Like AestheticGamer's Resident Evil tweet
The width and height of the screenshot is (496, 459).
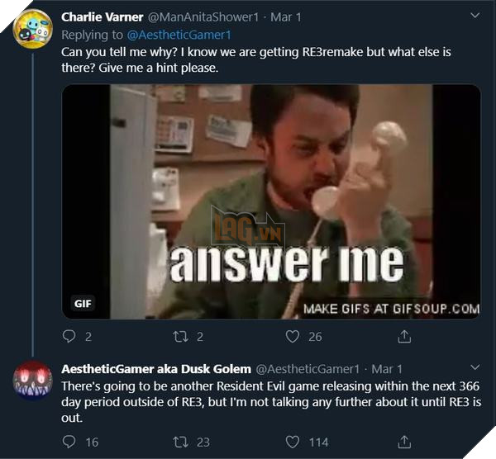(292, 442)
